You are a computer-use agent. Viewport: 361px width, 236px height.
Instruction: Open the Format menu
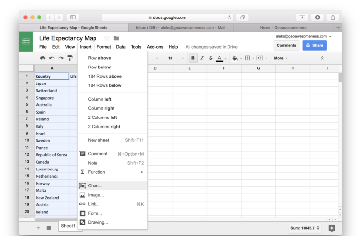(103, 47)
